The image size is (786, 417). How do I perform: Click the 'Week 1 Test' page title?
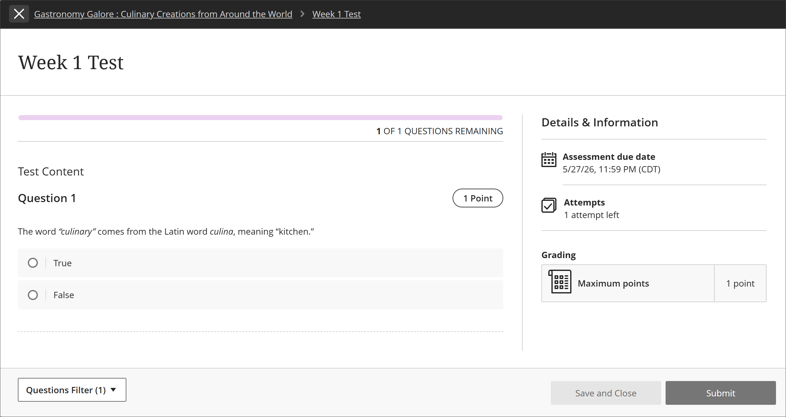(x=71, y=62)
